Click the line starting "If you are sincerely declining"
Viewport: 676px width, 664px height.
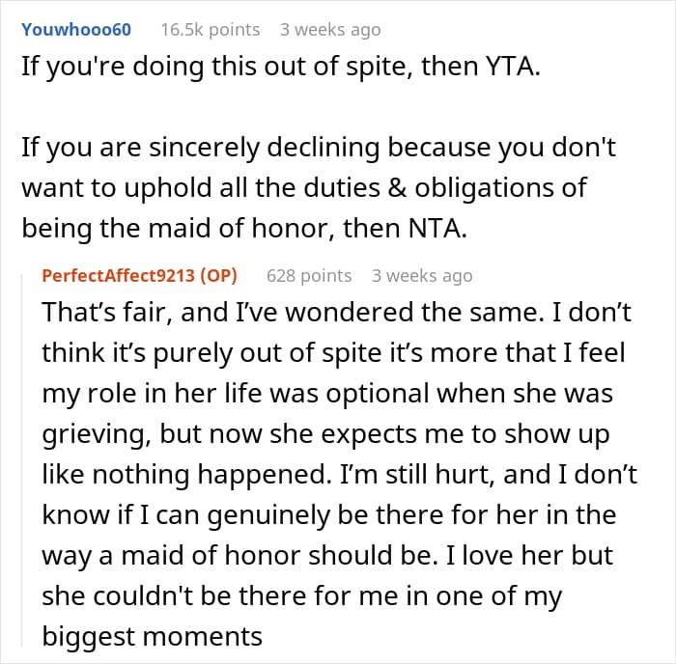[x=319, y=148]
